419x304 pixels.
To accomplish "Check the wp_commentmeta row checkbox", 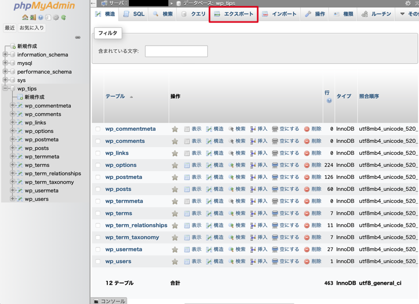I will (98, 129).
